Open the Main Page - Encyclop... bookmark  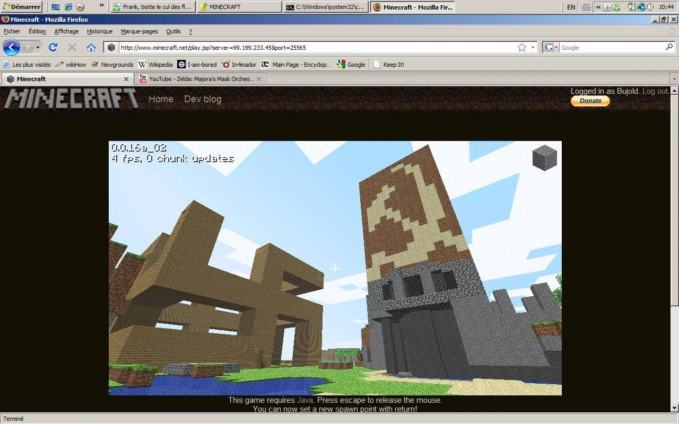click(297, 65)
